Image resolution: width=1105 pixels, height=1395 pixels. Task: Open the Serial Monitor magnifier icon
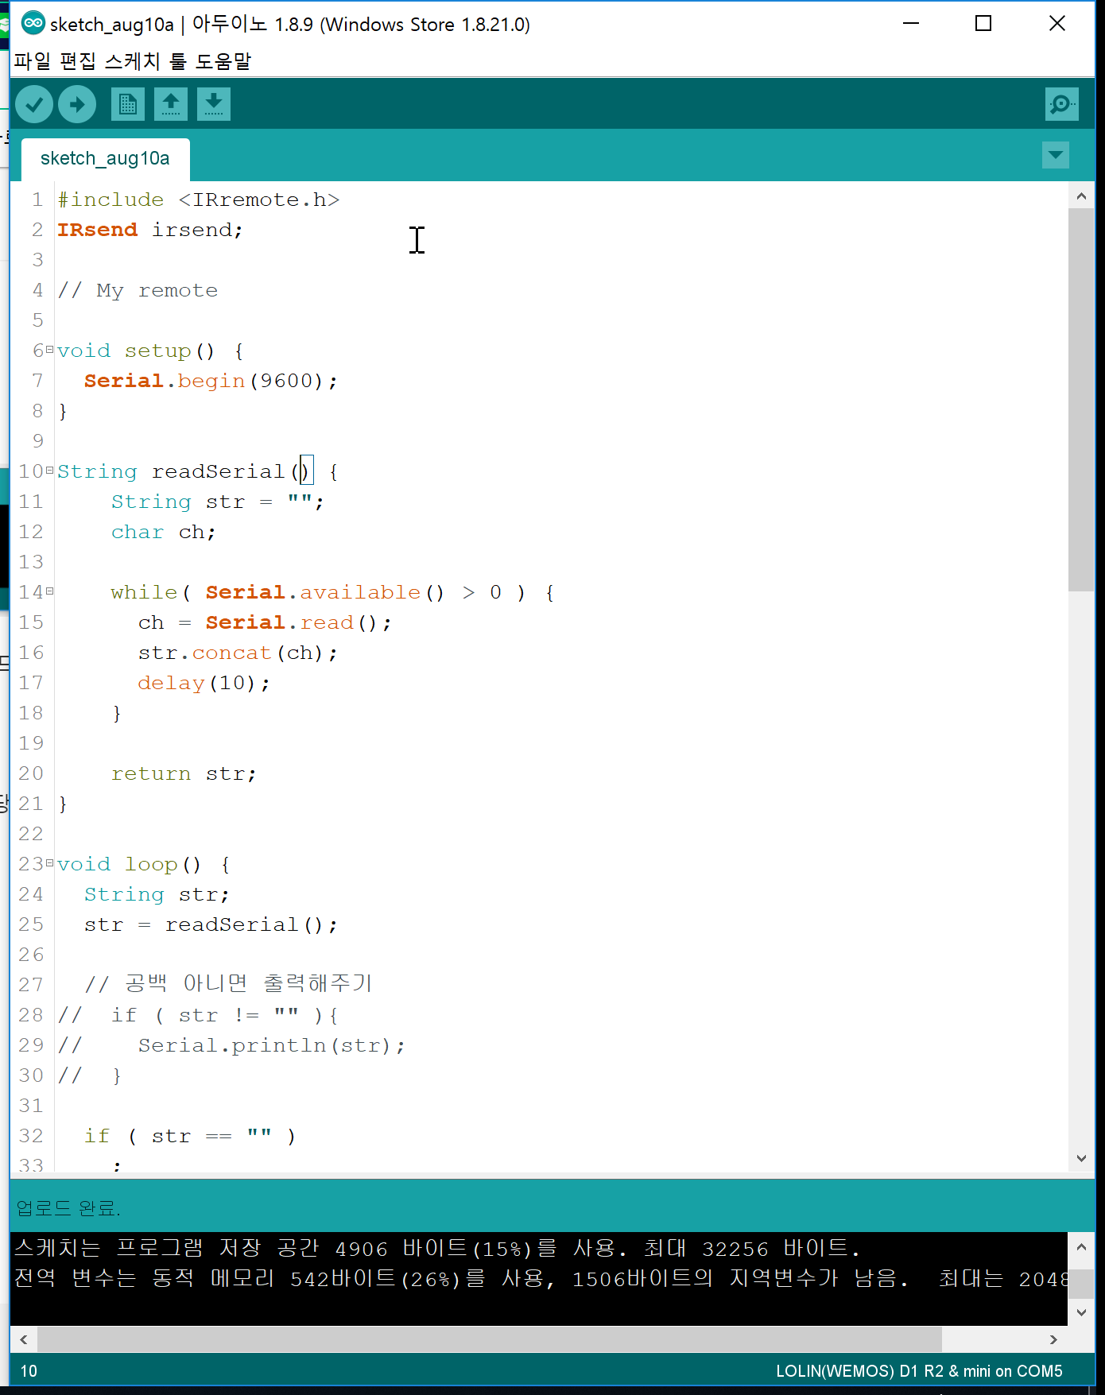[1062, 104]
